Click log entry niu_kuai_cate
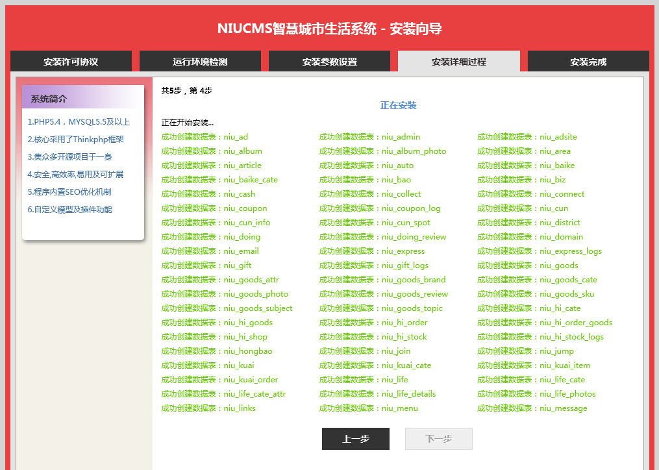This screenshot has width=659, height=470. (x=375, y=365)
